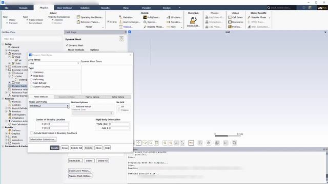Expand the Cell Zone Conditions tree node

(6, 66)
